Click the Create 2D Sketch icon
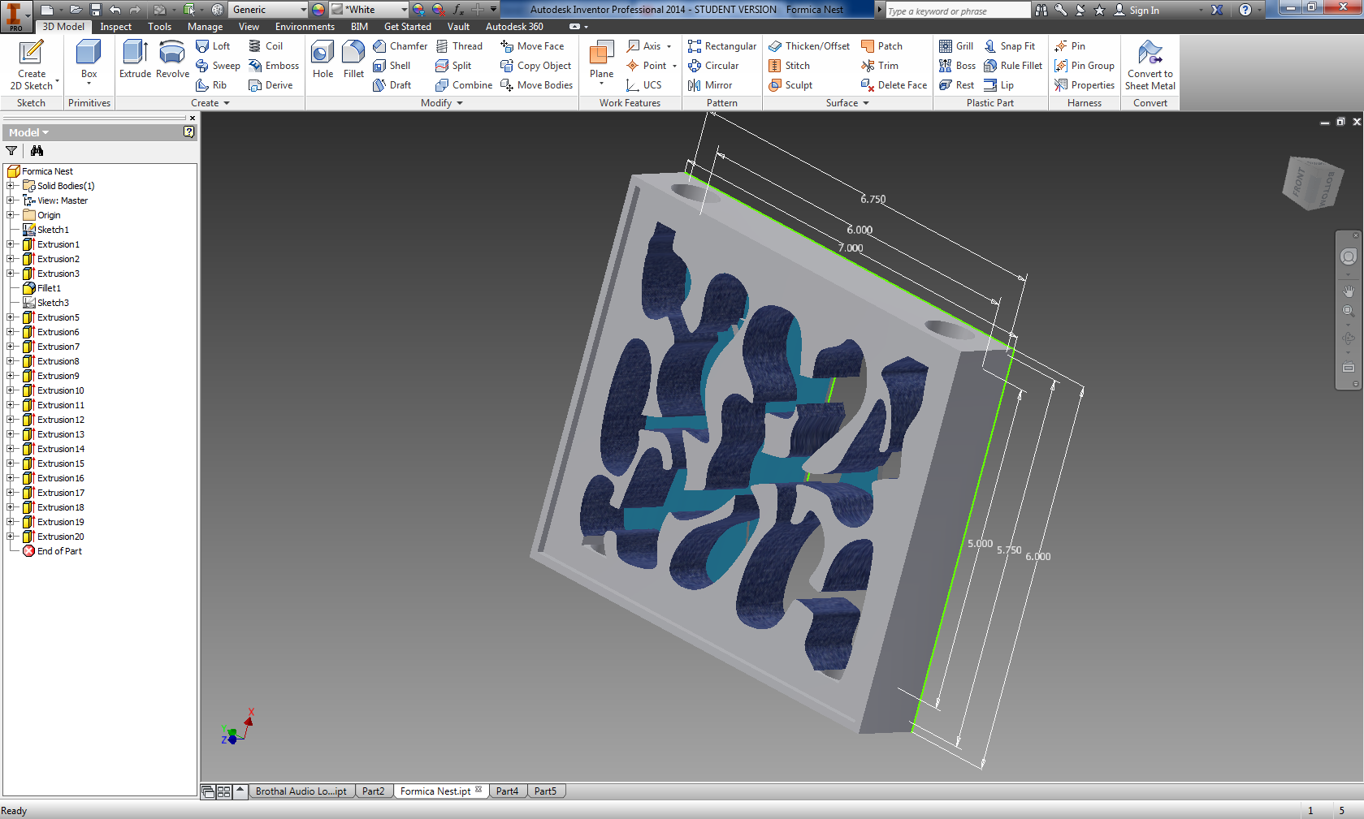 (32, 64)
